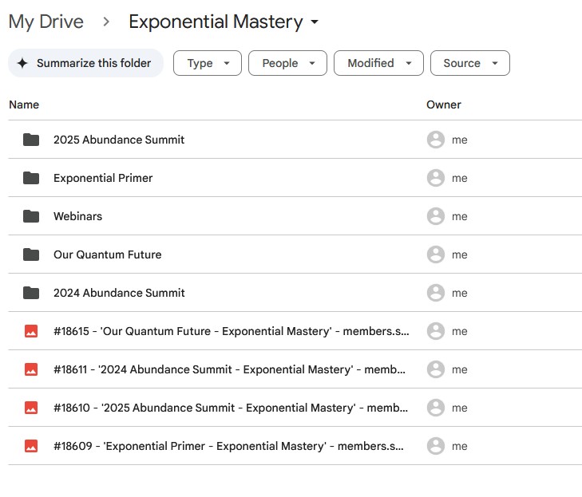Open the People filter dropdown
This screenshot has height=497, width=582.
click(287, 63)
